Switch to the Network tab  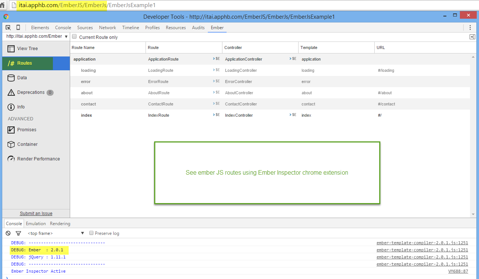click(x=107, y=28)
